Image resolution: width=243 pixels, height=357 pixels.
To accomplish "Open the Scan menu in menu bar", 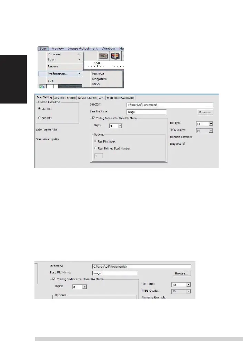I will [43, 48].
